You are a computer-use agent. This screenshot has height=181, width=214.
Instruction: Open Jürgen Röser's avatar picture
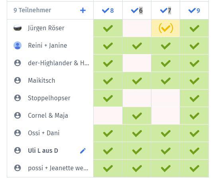click(18, 28)
